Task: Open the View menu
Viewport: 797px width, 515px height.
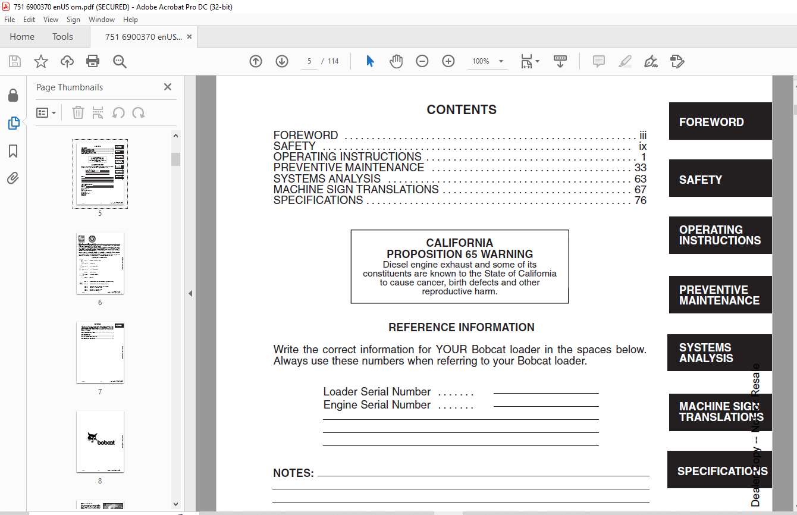Action: (x=51, y=20)
